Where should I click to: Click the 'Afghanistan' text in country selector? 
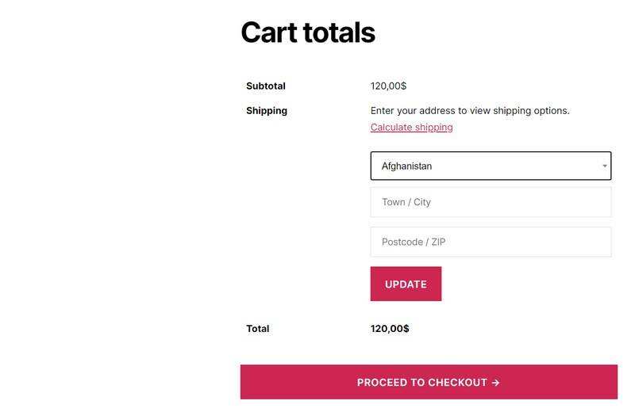point(406,166)
